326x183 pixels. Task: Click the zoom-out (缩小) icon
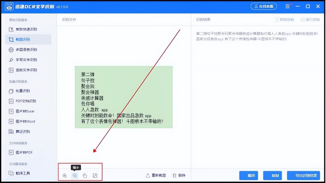tap(75, 175)
